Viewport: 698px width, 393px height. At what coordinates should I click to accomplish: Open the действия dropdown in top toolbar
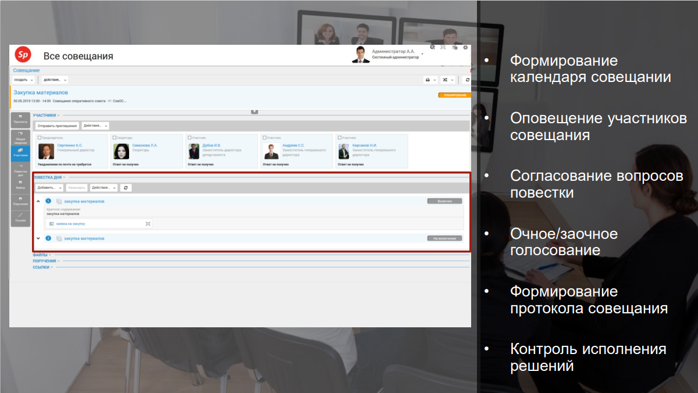(55, 80)
